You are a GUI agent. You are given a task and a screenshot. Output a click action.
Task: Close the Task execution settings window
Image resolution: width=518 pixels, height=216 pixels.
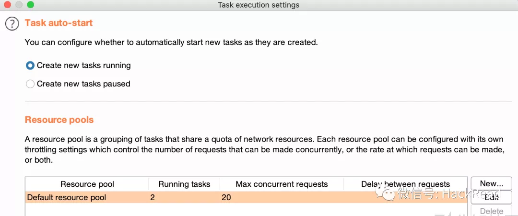[x=8, y=5]
